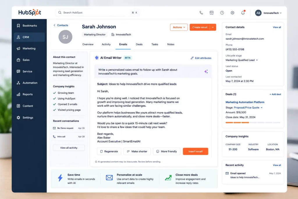Click the InnovateTech company building icon

click(113, 34)
